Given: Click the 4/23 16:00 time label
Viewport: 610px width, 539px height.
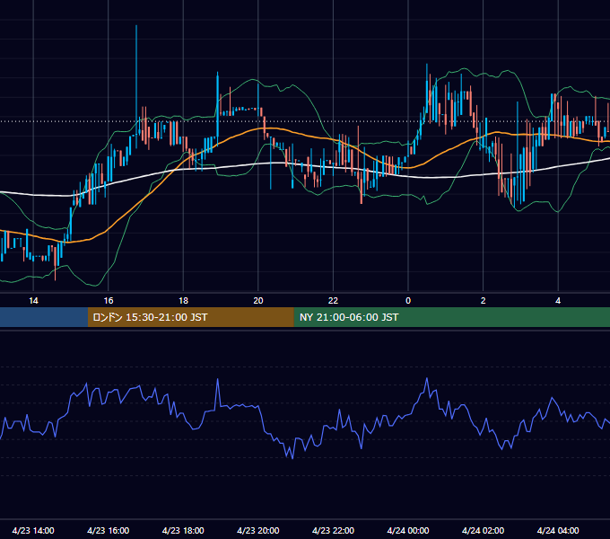Looking at the screenshot, I should click(109, 530).
